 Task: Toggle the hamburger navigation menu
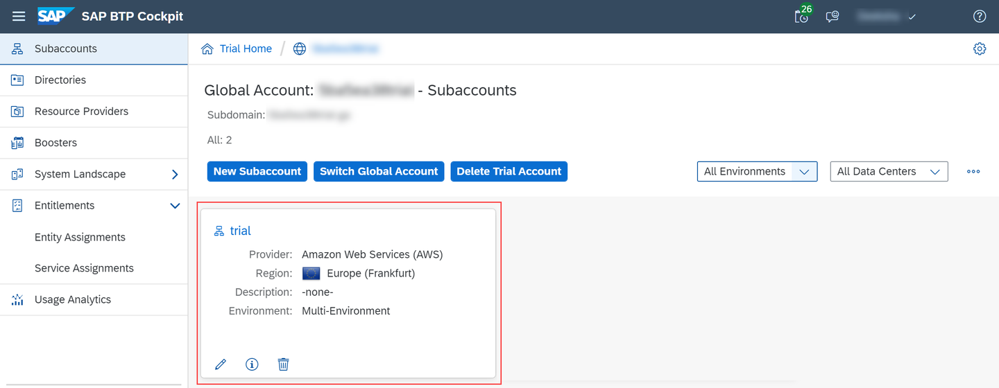19,16
